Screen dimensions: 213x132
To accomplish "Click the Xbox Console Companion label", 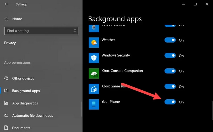I will tap(122, 71).
